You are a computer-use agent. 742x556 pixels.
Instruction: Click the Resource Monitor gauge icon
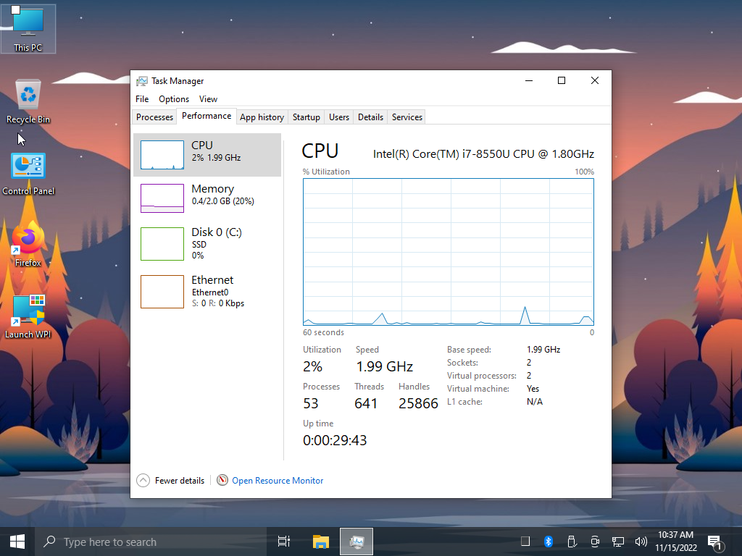coord(222,481)
